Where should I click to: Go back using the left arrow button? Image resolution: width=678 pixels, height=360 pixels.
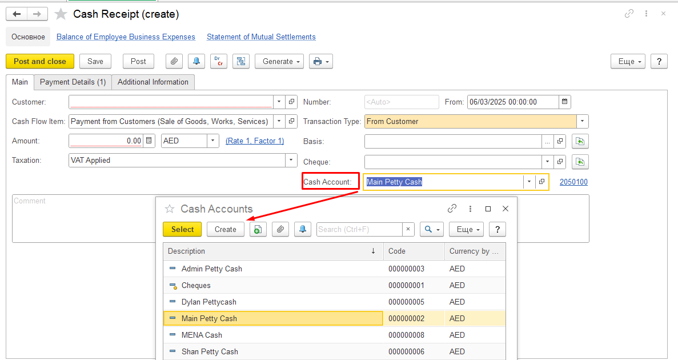17,14
